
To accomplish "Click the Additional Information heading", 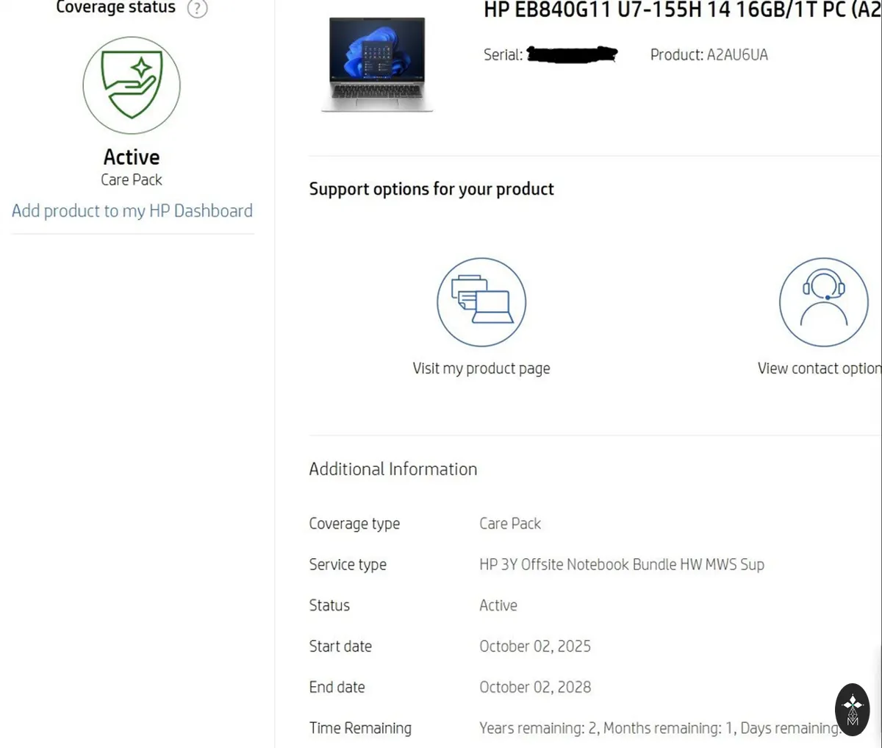I will [393, 469].
